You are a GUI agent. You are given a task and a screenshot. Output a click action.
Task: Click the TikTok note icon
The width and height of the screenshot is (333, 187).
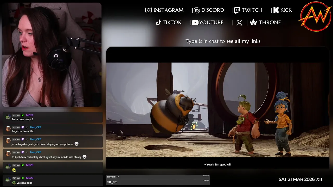pos(158,23)
